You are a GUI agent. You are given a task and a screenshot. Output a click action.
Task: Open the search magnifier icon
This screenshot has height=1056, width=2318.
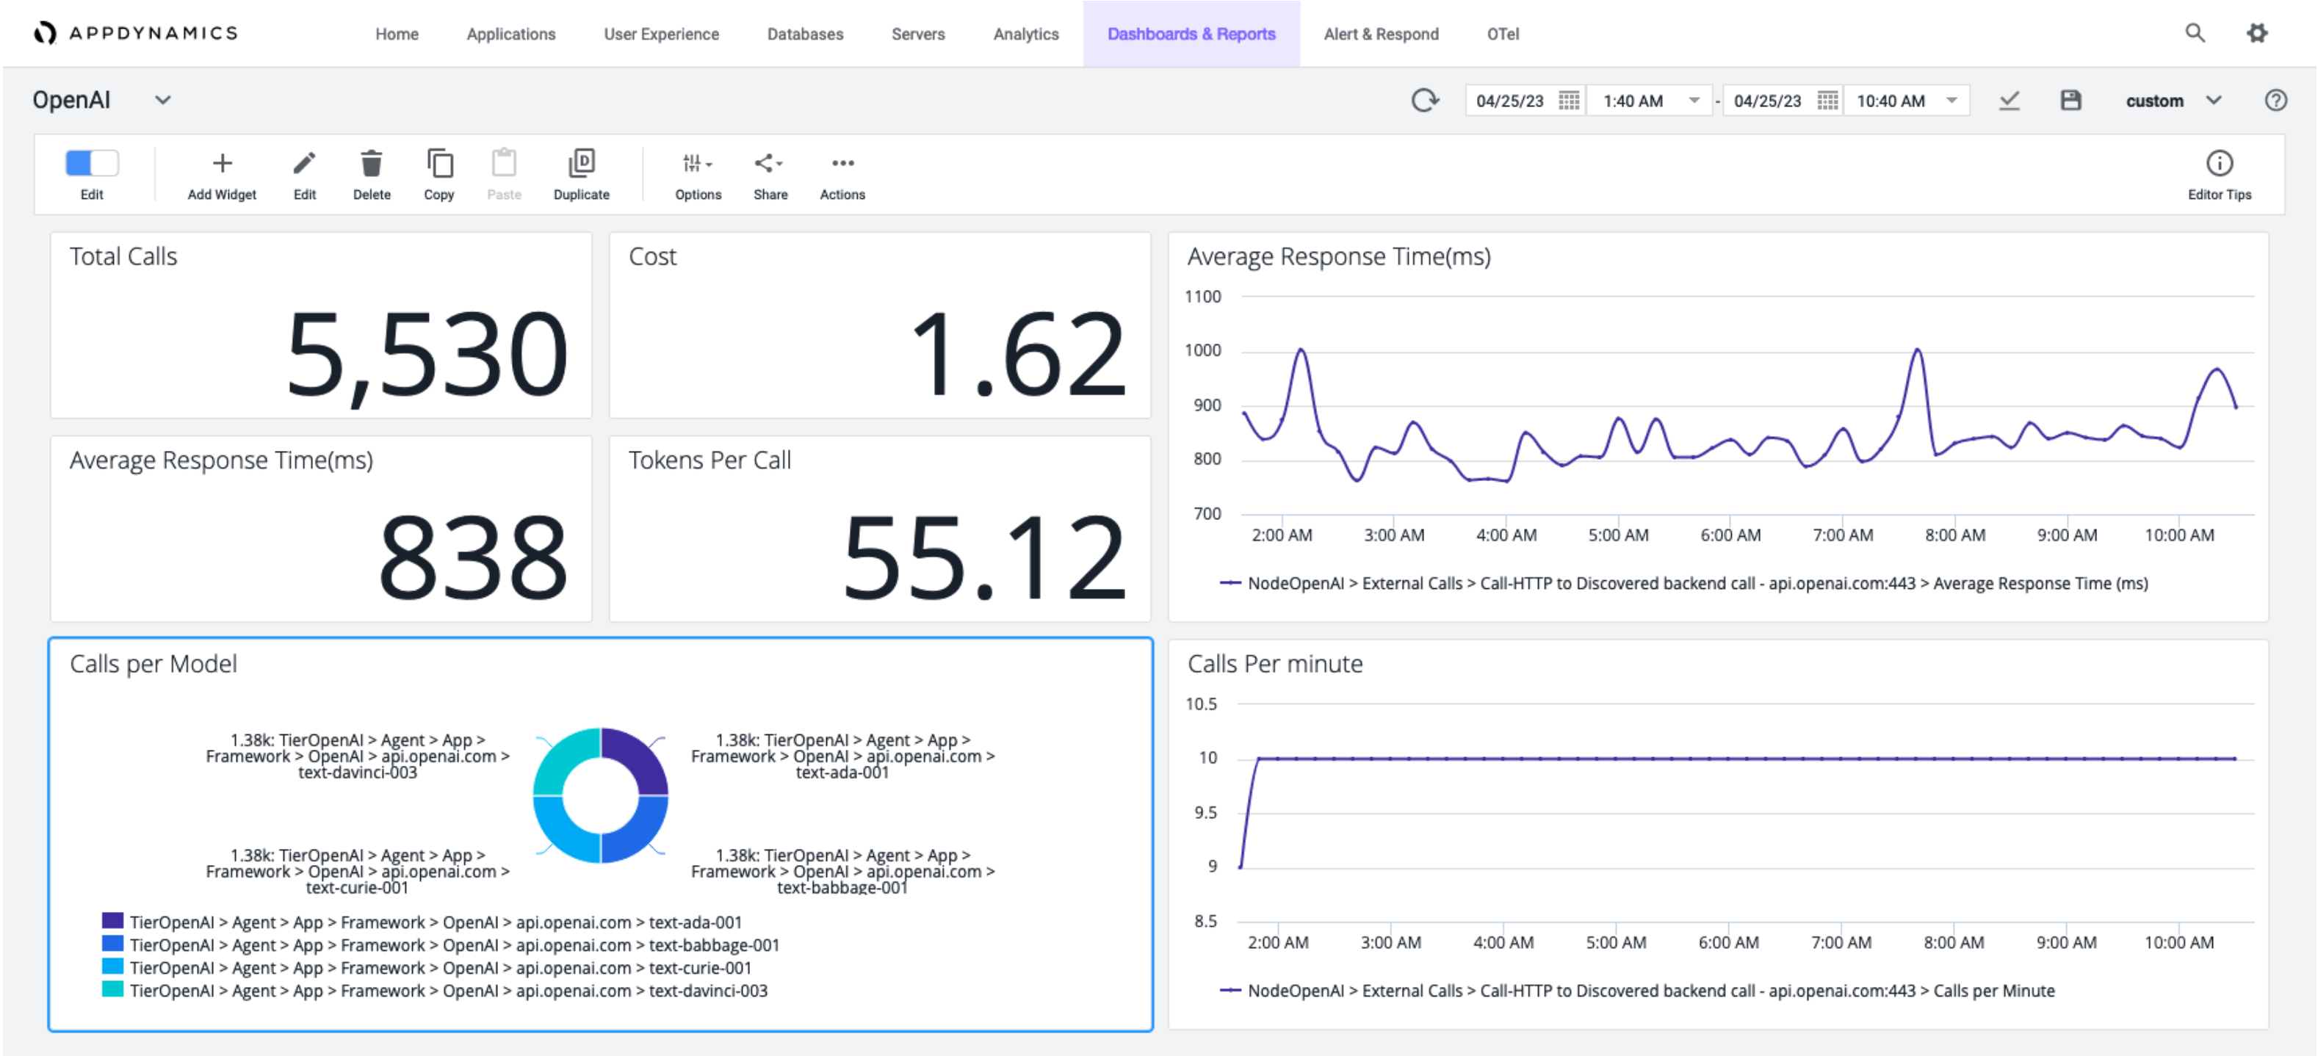(2195, 33)
